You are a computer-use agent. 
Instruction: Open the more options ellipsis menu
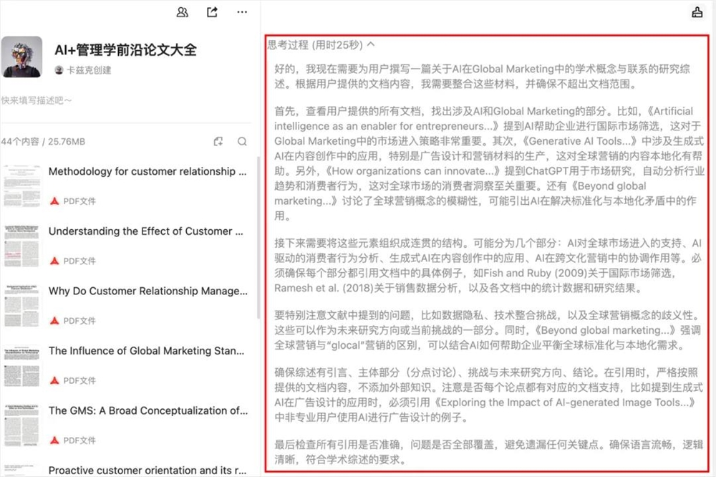[x=241, y=12]
